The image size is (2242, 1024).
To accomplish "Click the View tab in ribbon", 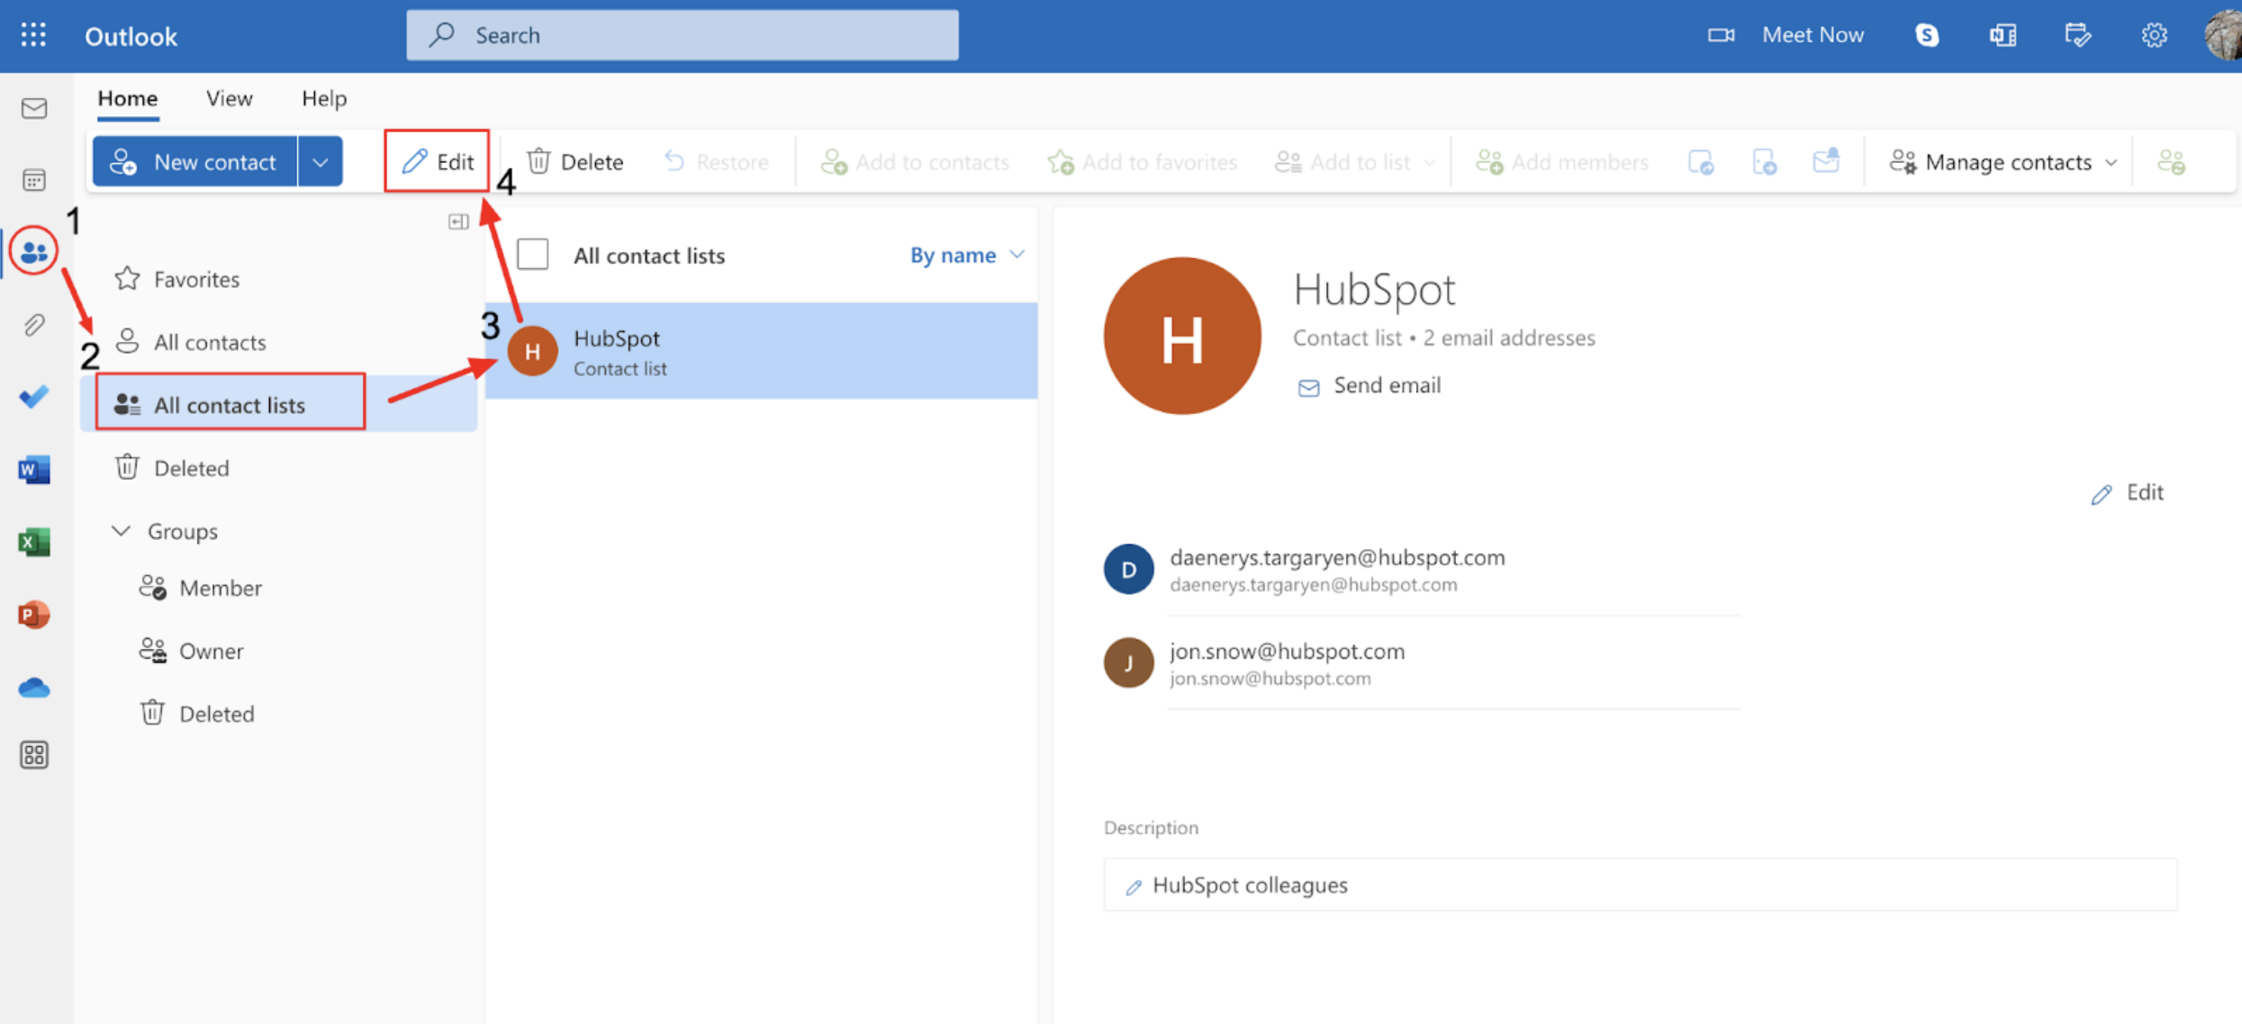I will point(227,97).
